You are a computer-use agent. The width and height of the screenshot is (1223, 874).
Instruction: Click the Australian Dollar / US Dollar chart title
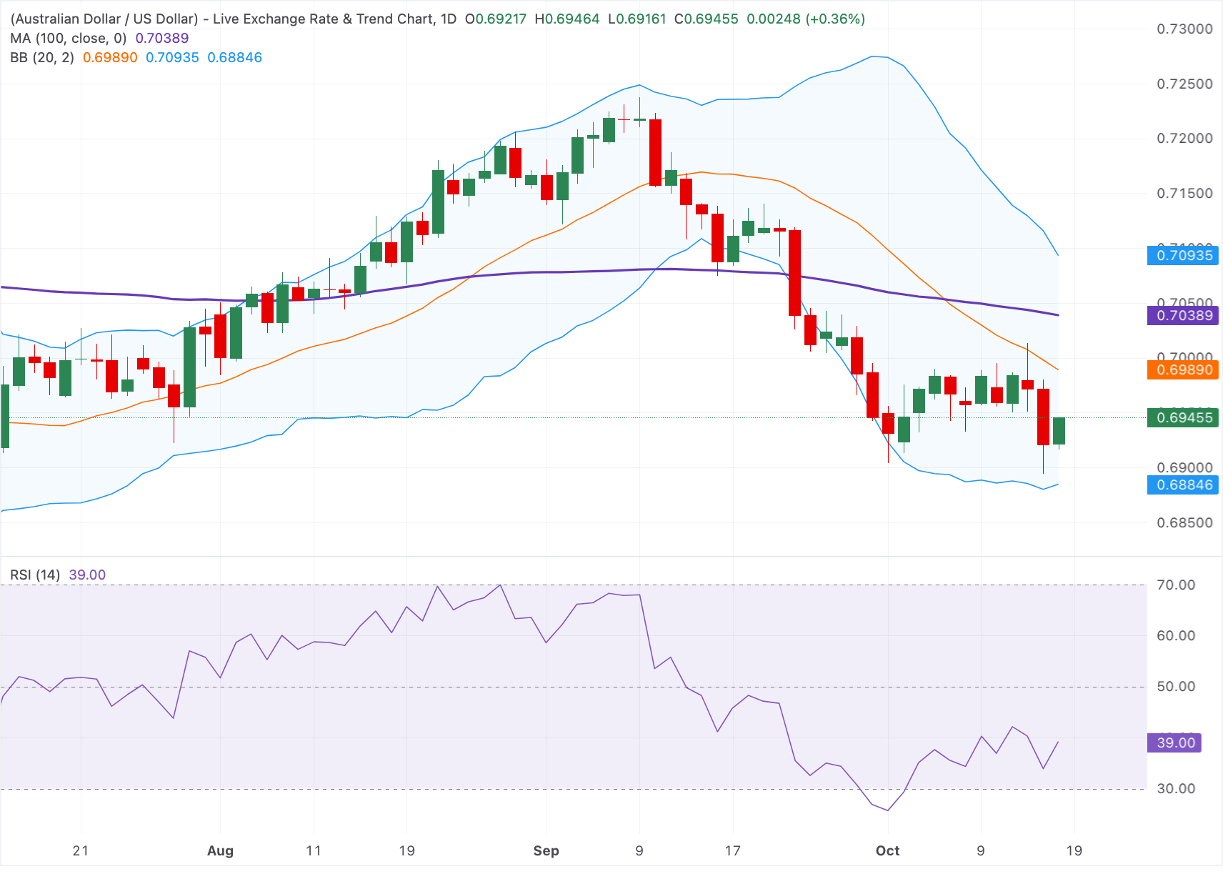pos(233,19)
